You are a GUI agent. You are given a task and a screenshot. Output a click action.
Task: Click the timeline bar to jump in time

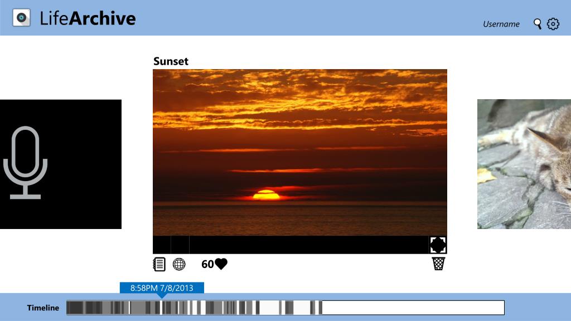tap(285, 308)
